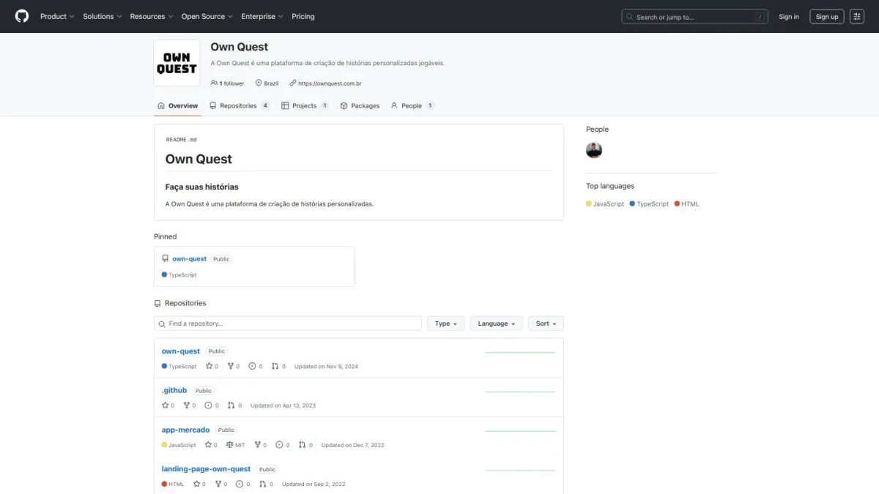
Task: Click the issues icon in .github row
Action: [x=208, y=405]
